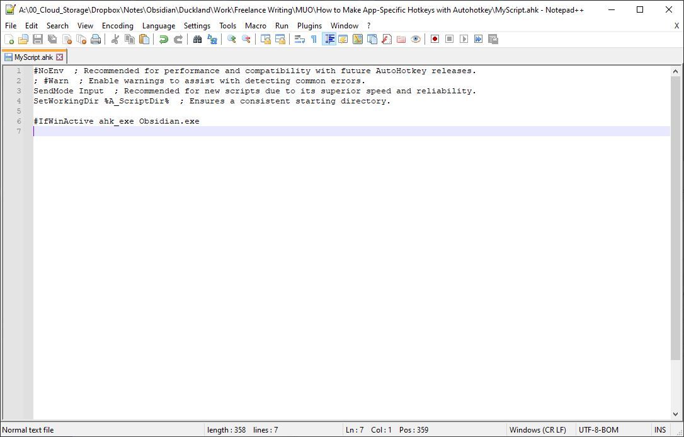Toggle synchronize vertical scrolling
The width and height of the screenshot is (684, 437).
point(266,39)
